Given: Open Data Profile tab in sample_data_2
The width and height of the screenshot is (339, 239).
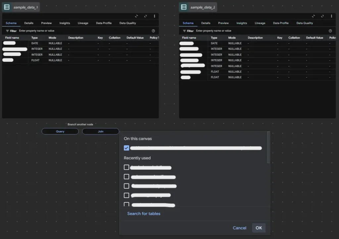Looking at the screenshot, I should pos(281,23).
